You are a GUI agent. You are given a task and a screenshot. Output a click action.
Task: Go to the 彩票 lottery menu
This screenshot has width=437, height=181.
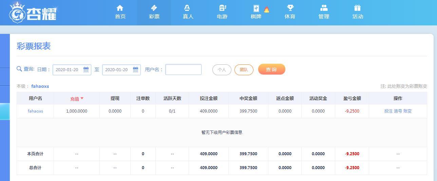[154, 12]
